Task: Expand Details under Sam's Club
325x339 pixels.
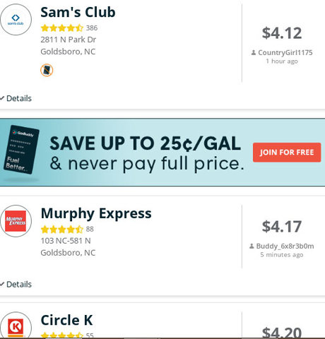Action: pyautogui.click(x=16, y=98)
